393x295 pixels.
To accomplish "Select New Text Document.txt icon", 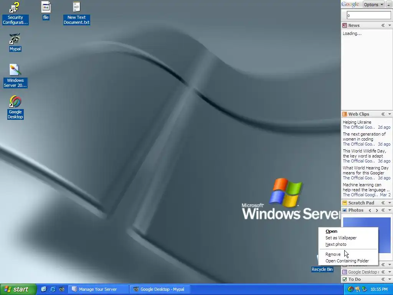I will coord(76,13).
